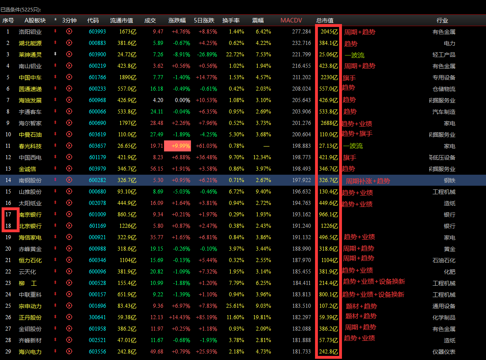Click 中国西电 amplitude 12.34%
The width and height of the screenshot is (486, 360).
point(262,157)
